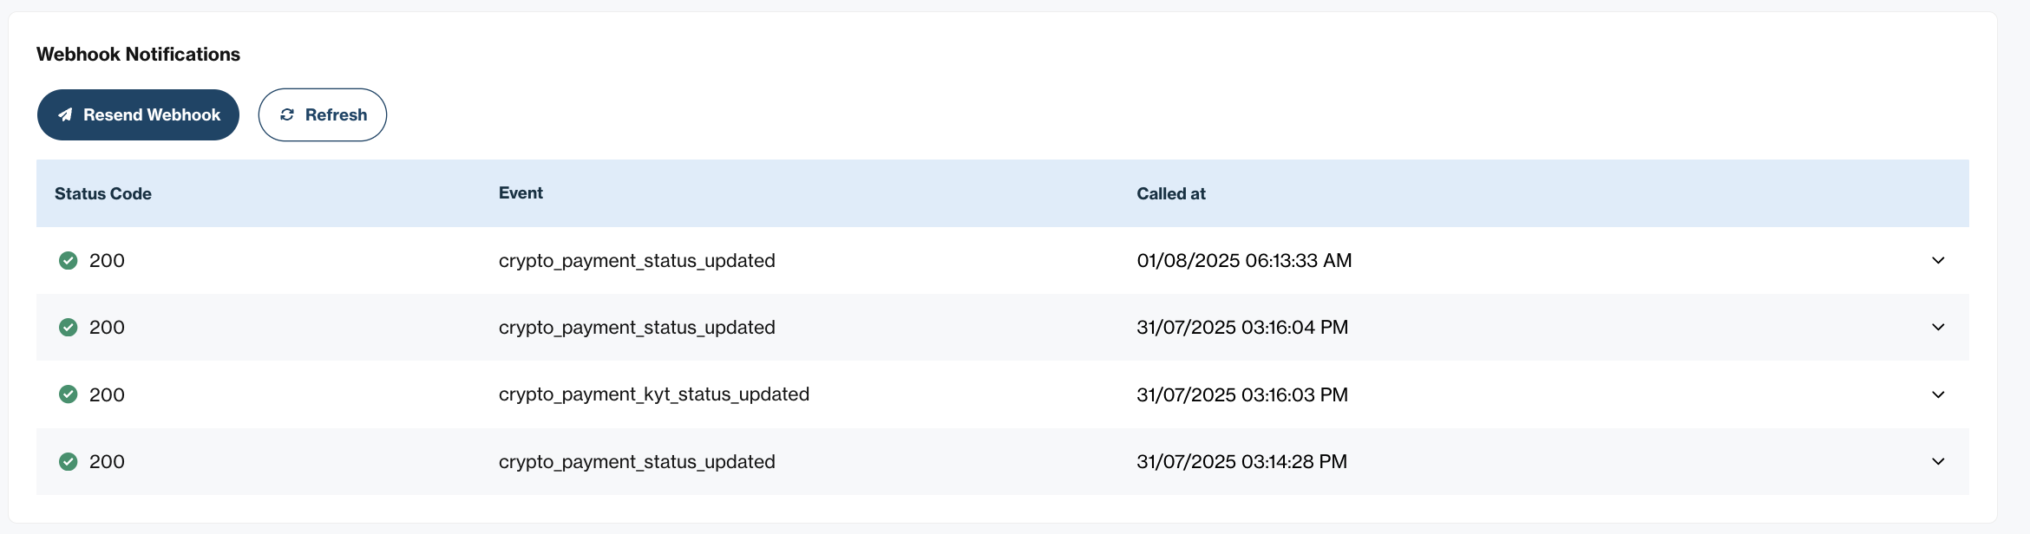The height and width of the screenshot is (534, 2030).
Task: Expand the 01/08/2025 06:13:33 AM webhook row
Action: [1938, 260]
